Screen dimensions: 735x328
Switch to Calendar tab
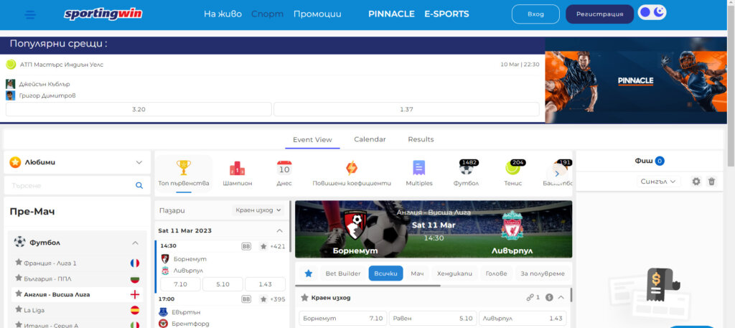point(370,139)
